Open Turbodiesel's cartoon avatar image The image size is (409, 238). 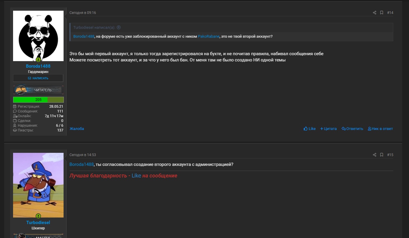tap(38, 185)
